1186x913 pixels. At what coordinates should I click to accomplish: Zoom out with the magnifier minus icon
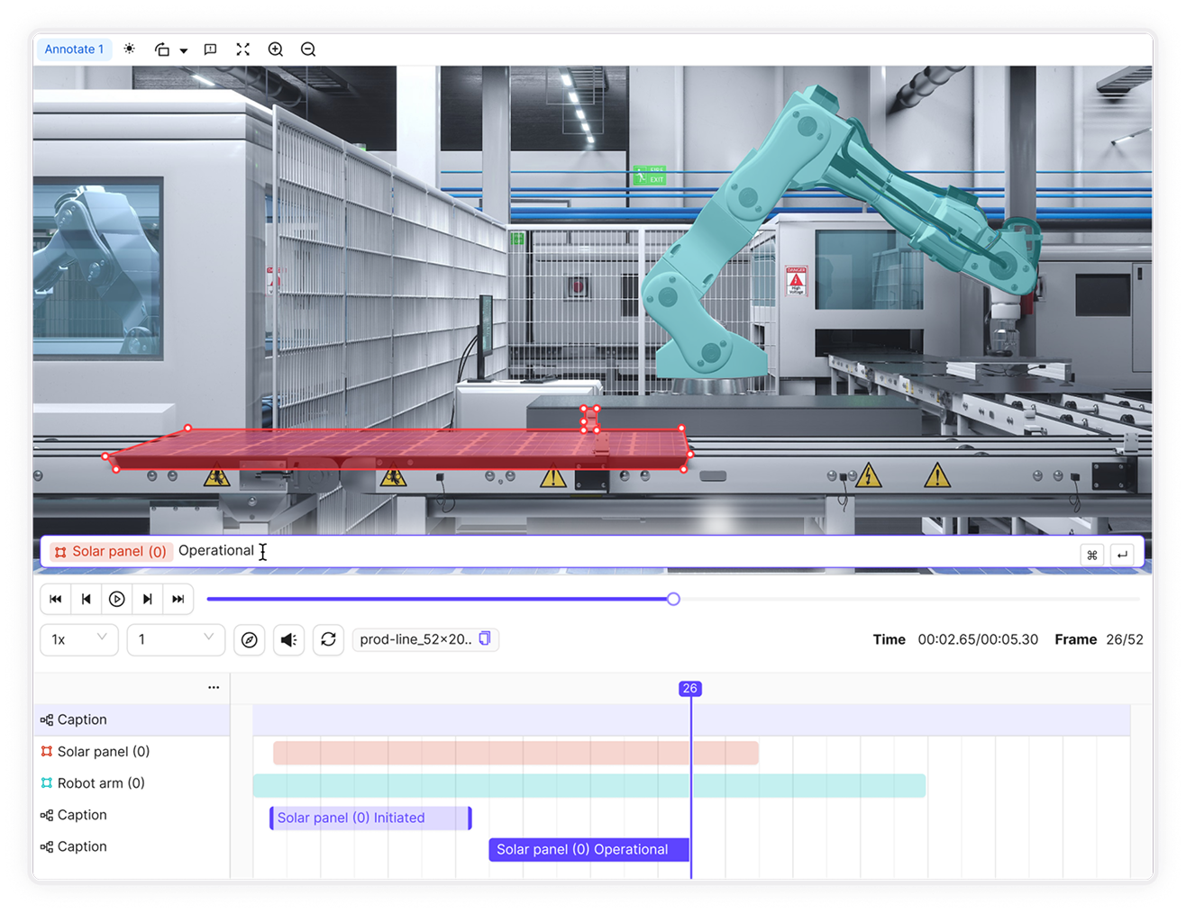point(308,50)
